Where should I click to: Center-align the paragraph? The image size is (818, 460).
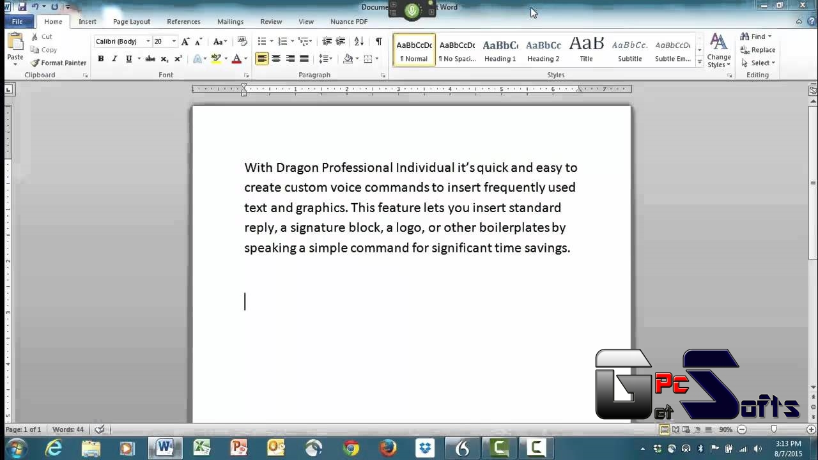tap(276, 59)
